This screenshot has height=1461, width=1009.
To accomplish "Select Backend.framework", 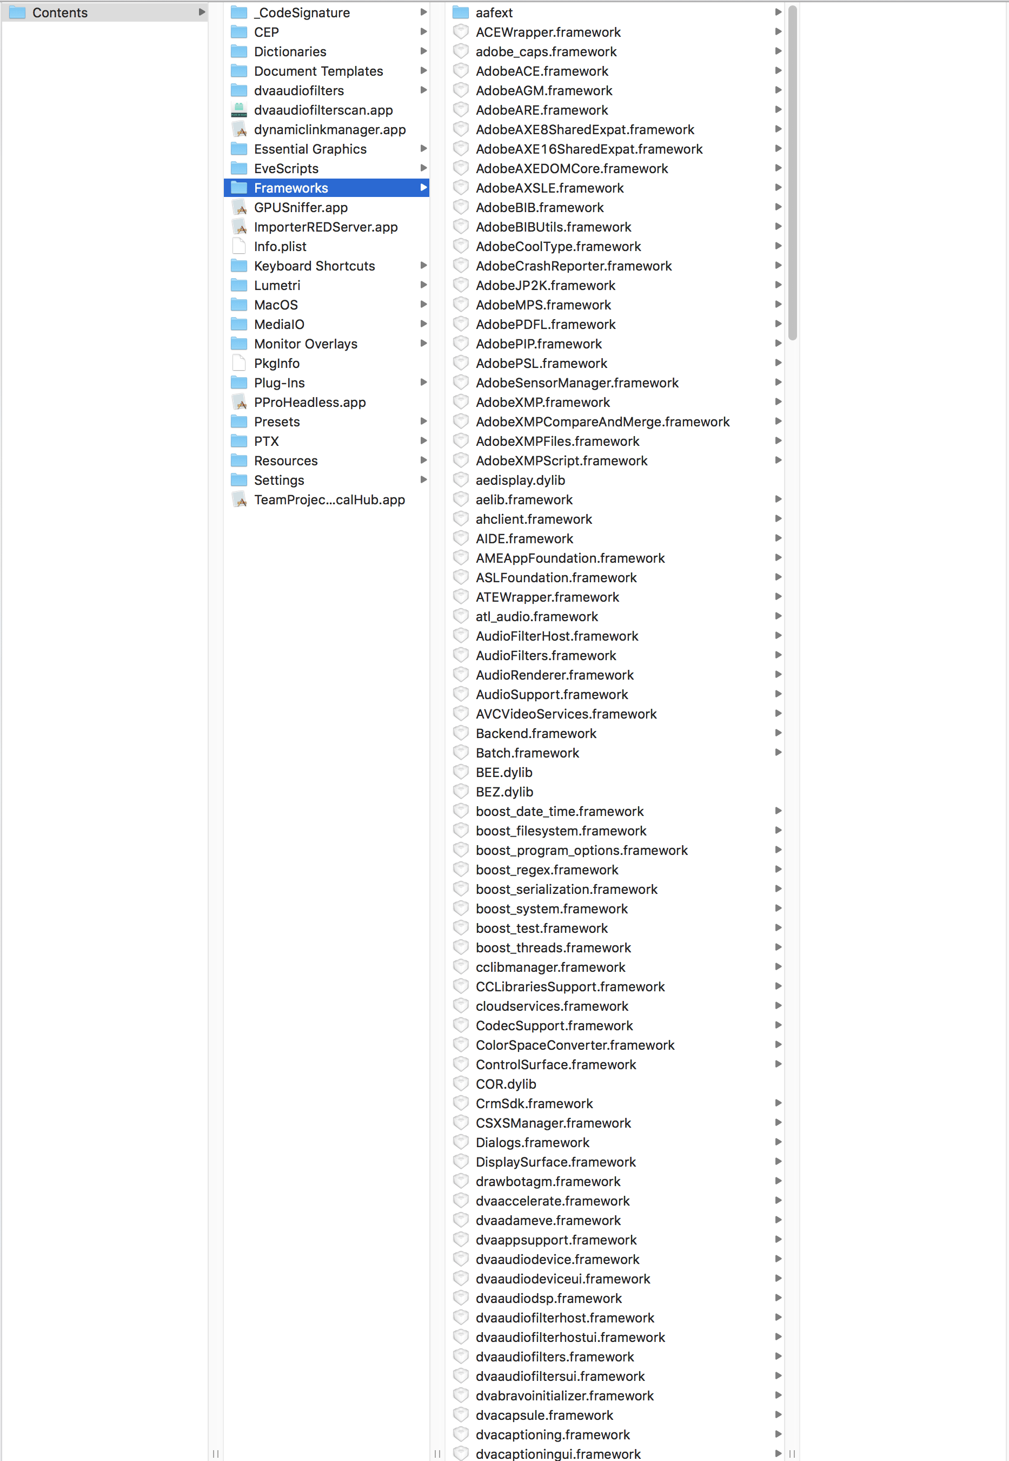I will click(x=614, y=733).
